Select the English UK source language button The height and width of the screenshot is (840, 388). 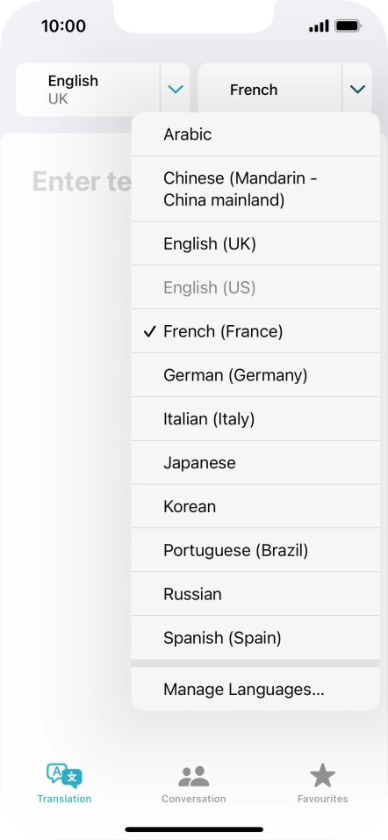click(88, 90)
